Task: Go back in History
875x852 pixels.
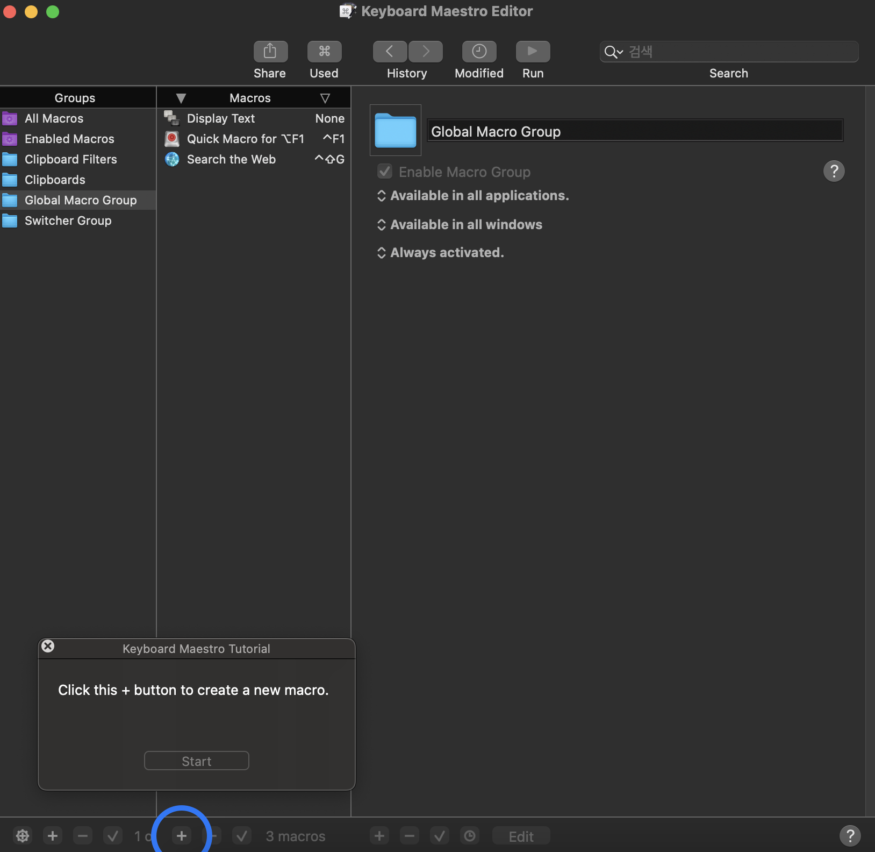Action: pos(390,52)
